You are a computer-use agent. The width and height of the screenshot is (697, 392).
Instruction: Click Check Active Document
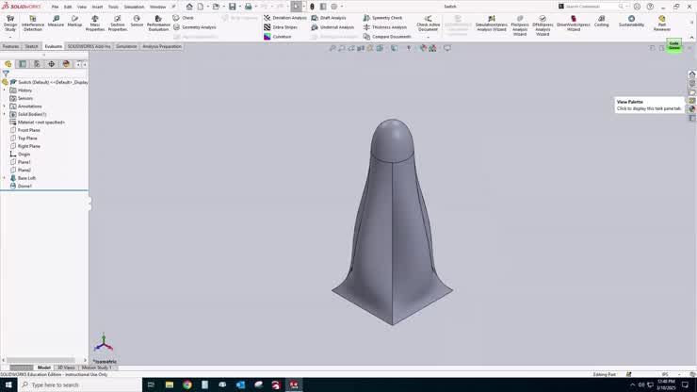428,23
